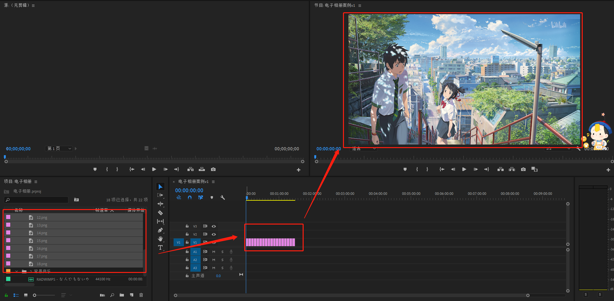Select the Pen tool
This screenshot has height=301, width=614.
pyautogui.click(x=160, y=230)
